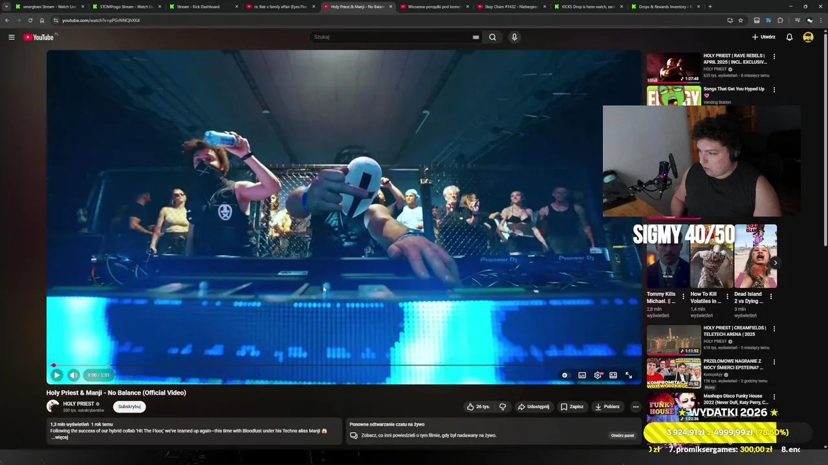Open the player settings gear
The image size is (828, 465).
[x=598, y=375]
